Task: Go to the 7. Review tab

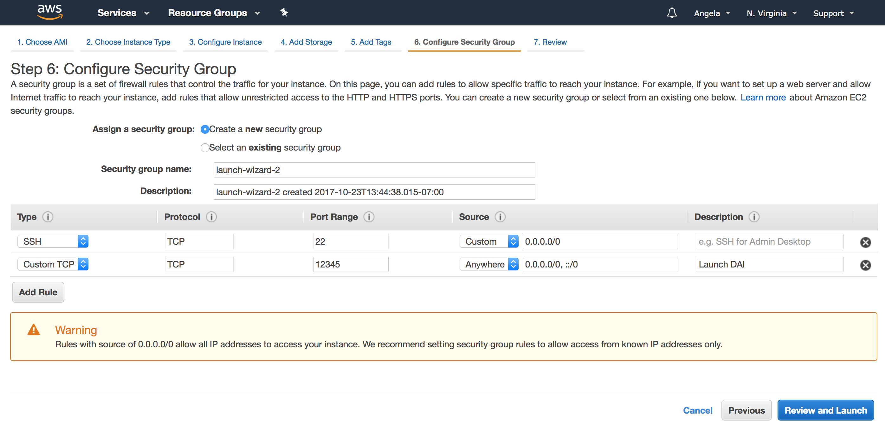Action: 550,42
